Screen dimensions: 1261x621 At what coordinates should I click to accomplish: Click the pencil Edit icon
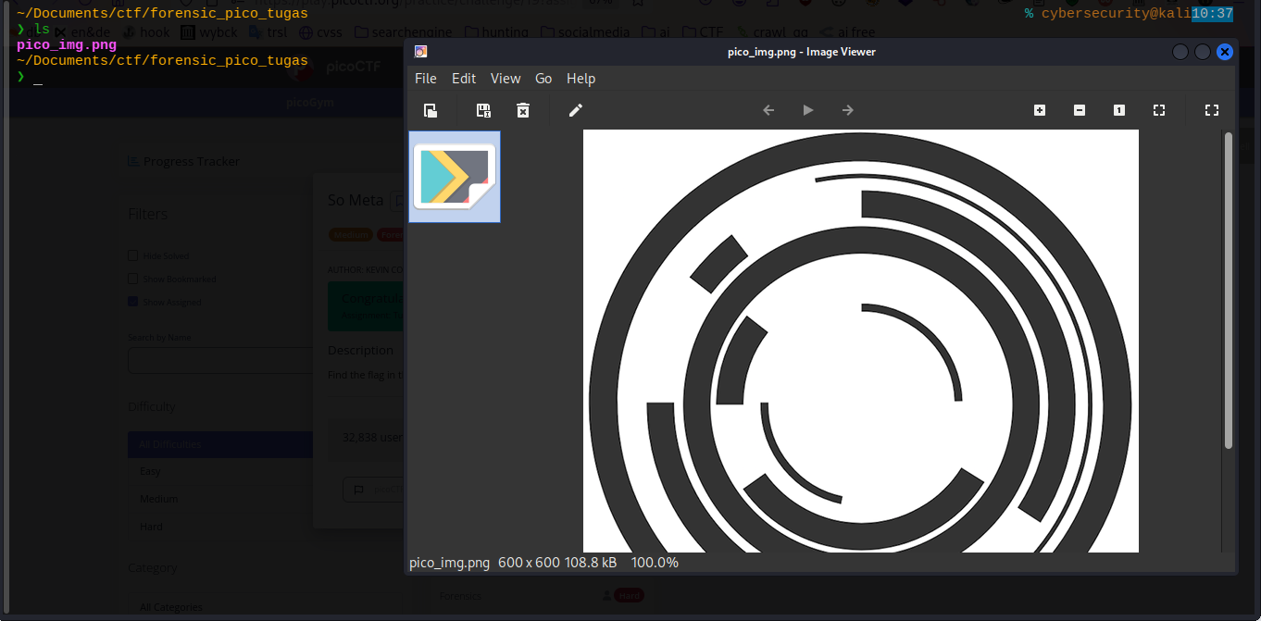click(x=575, y=110)
